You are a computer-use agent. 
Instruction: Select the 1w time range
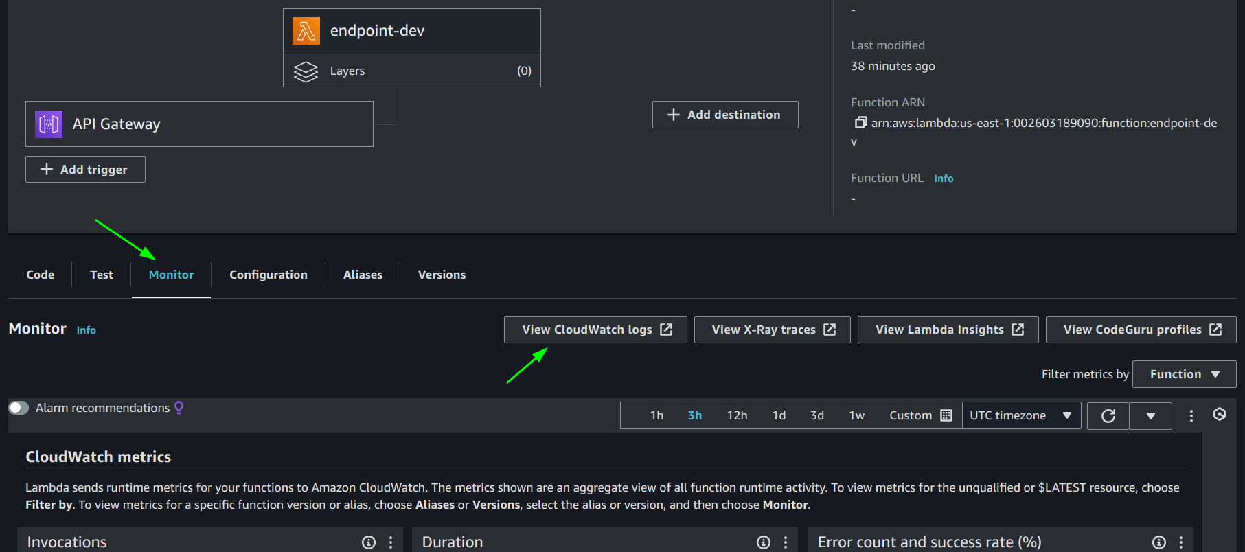click(856, 415)
